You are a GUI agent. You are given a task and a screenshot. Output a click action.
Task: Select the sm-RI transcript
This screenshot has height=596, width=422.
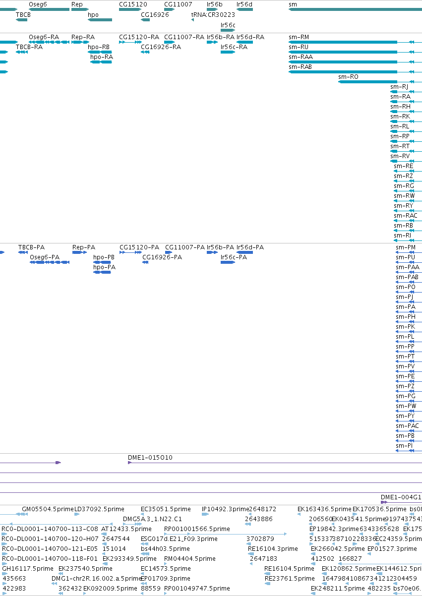pos(408,240)
